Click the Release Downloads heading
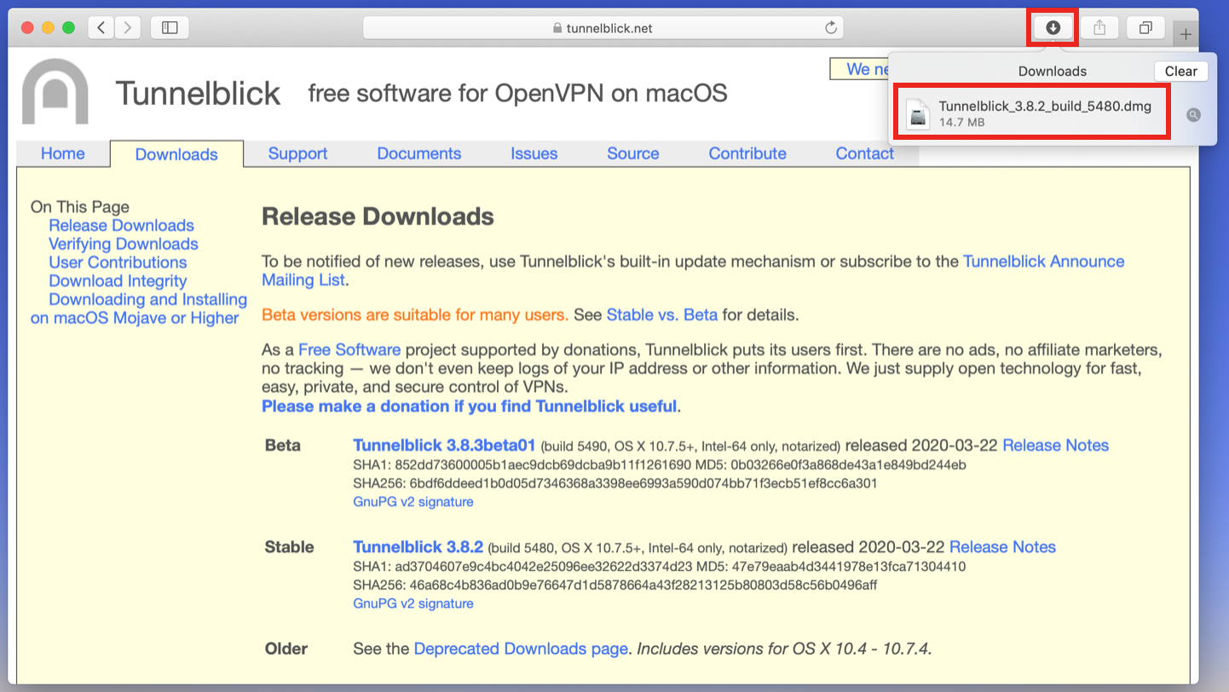 click(x=378, y=216)
